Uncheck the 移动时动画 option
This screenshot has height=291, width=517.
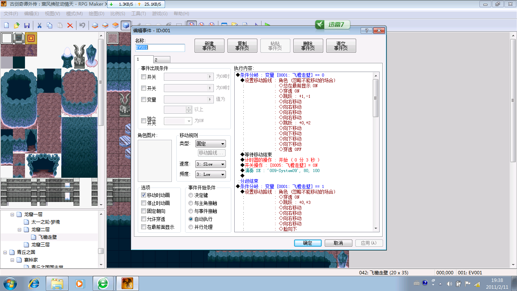pyautogui.click(x=143, y=195)
